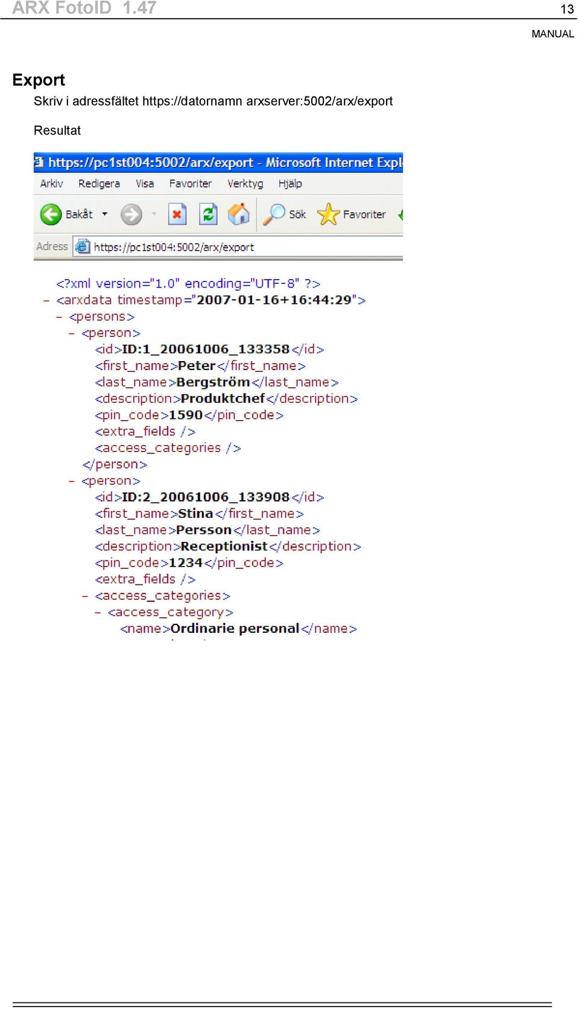Collapse the second person node with Stina
The image size is (579, 1009).
[x=72, y=480]
